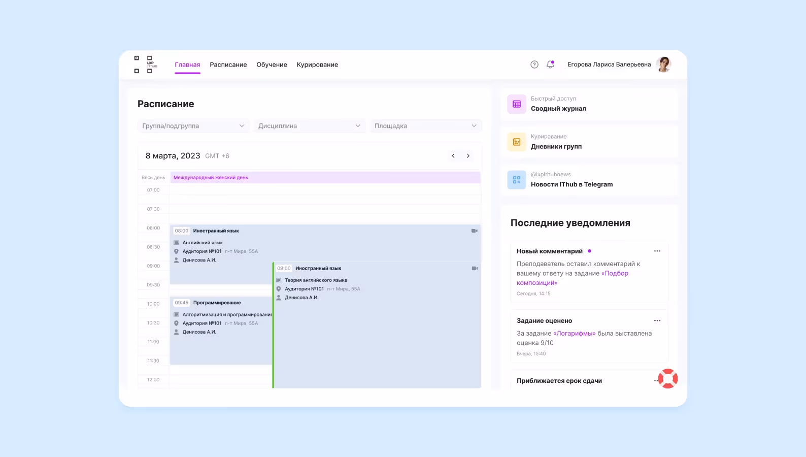Open the 08:00 Иностранный язык lesson
This screenshot has width=806, height=457.
point(222,254)
